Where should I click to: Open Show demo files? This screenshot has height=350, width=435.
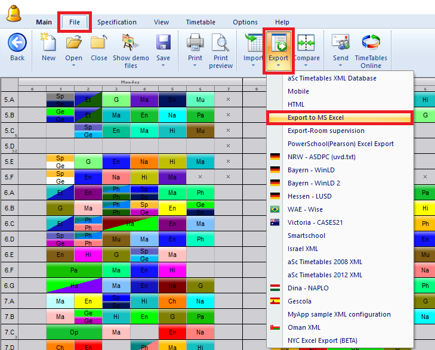tap(130, 43)
